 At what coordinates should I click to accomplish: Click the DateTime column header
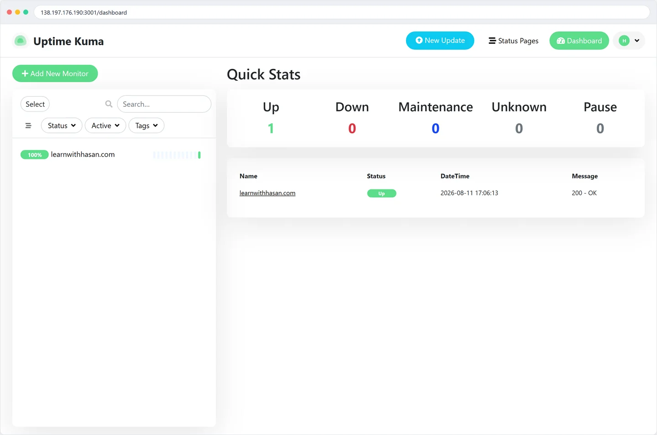click(x=455, y=176)
